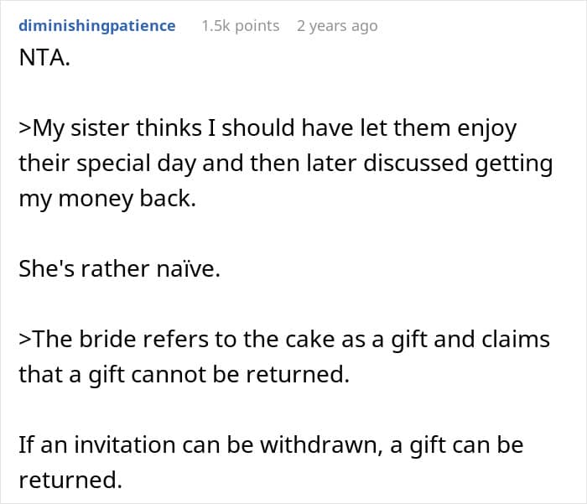Click the quote line starting My sister thinks
The height and width of the screenshot is (504, 587).
click(268, 129)
